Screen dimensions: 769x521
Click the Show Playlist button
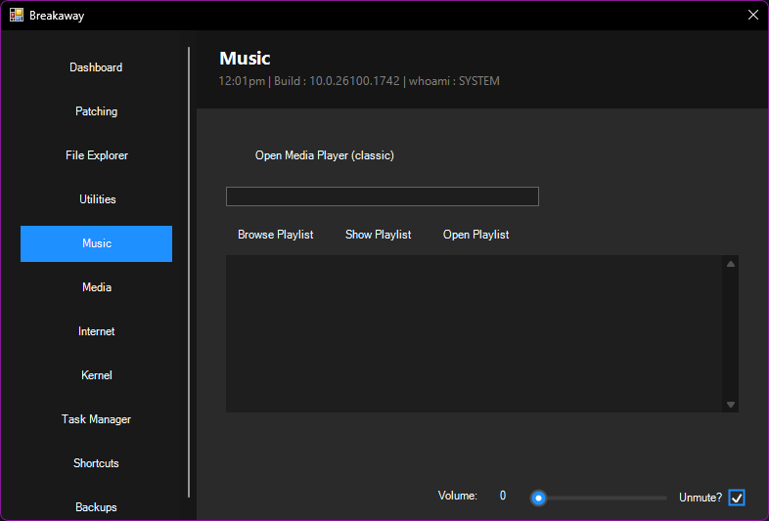tap(378, 235)
